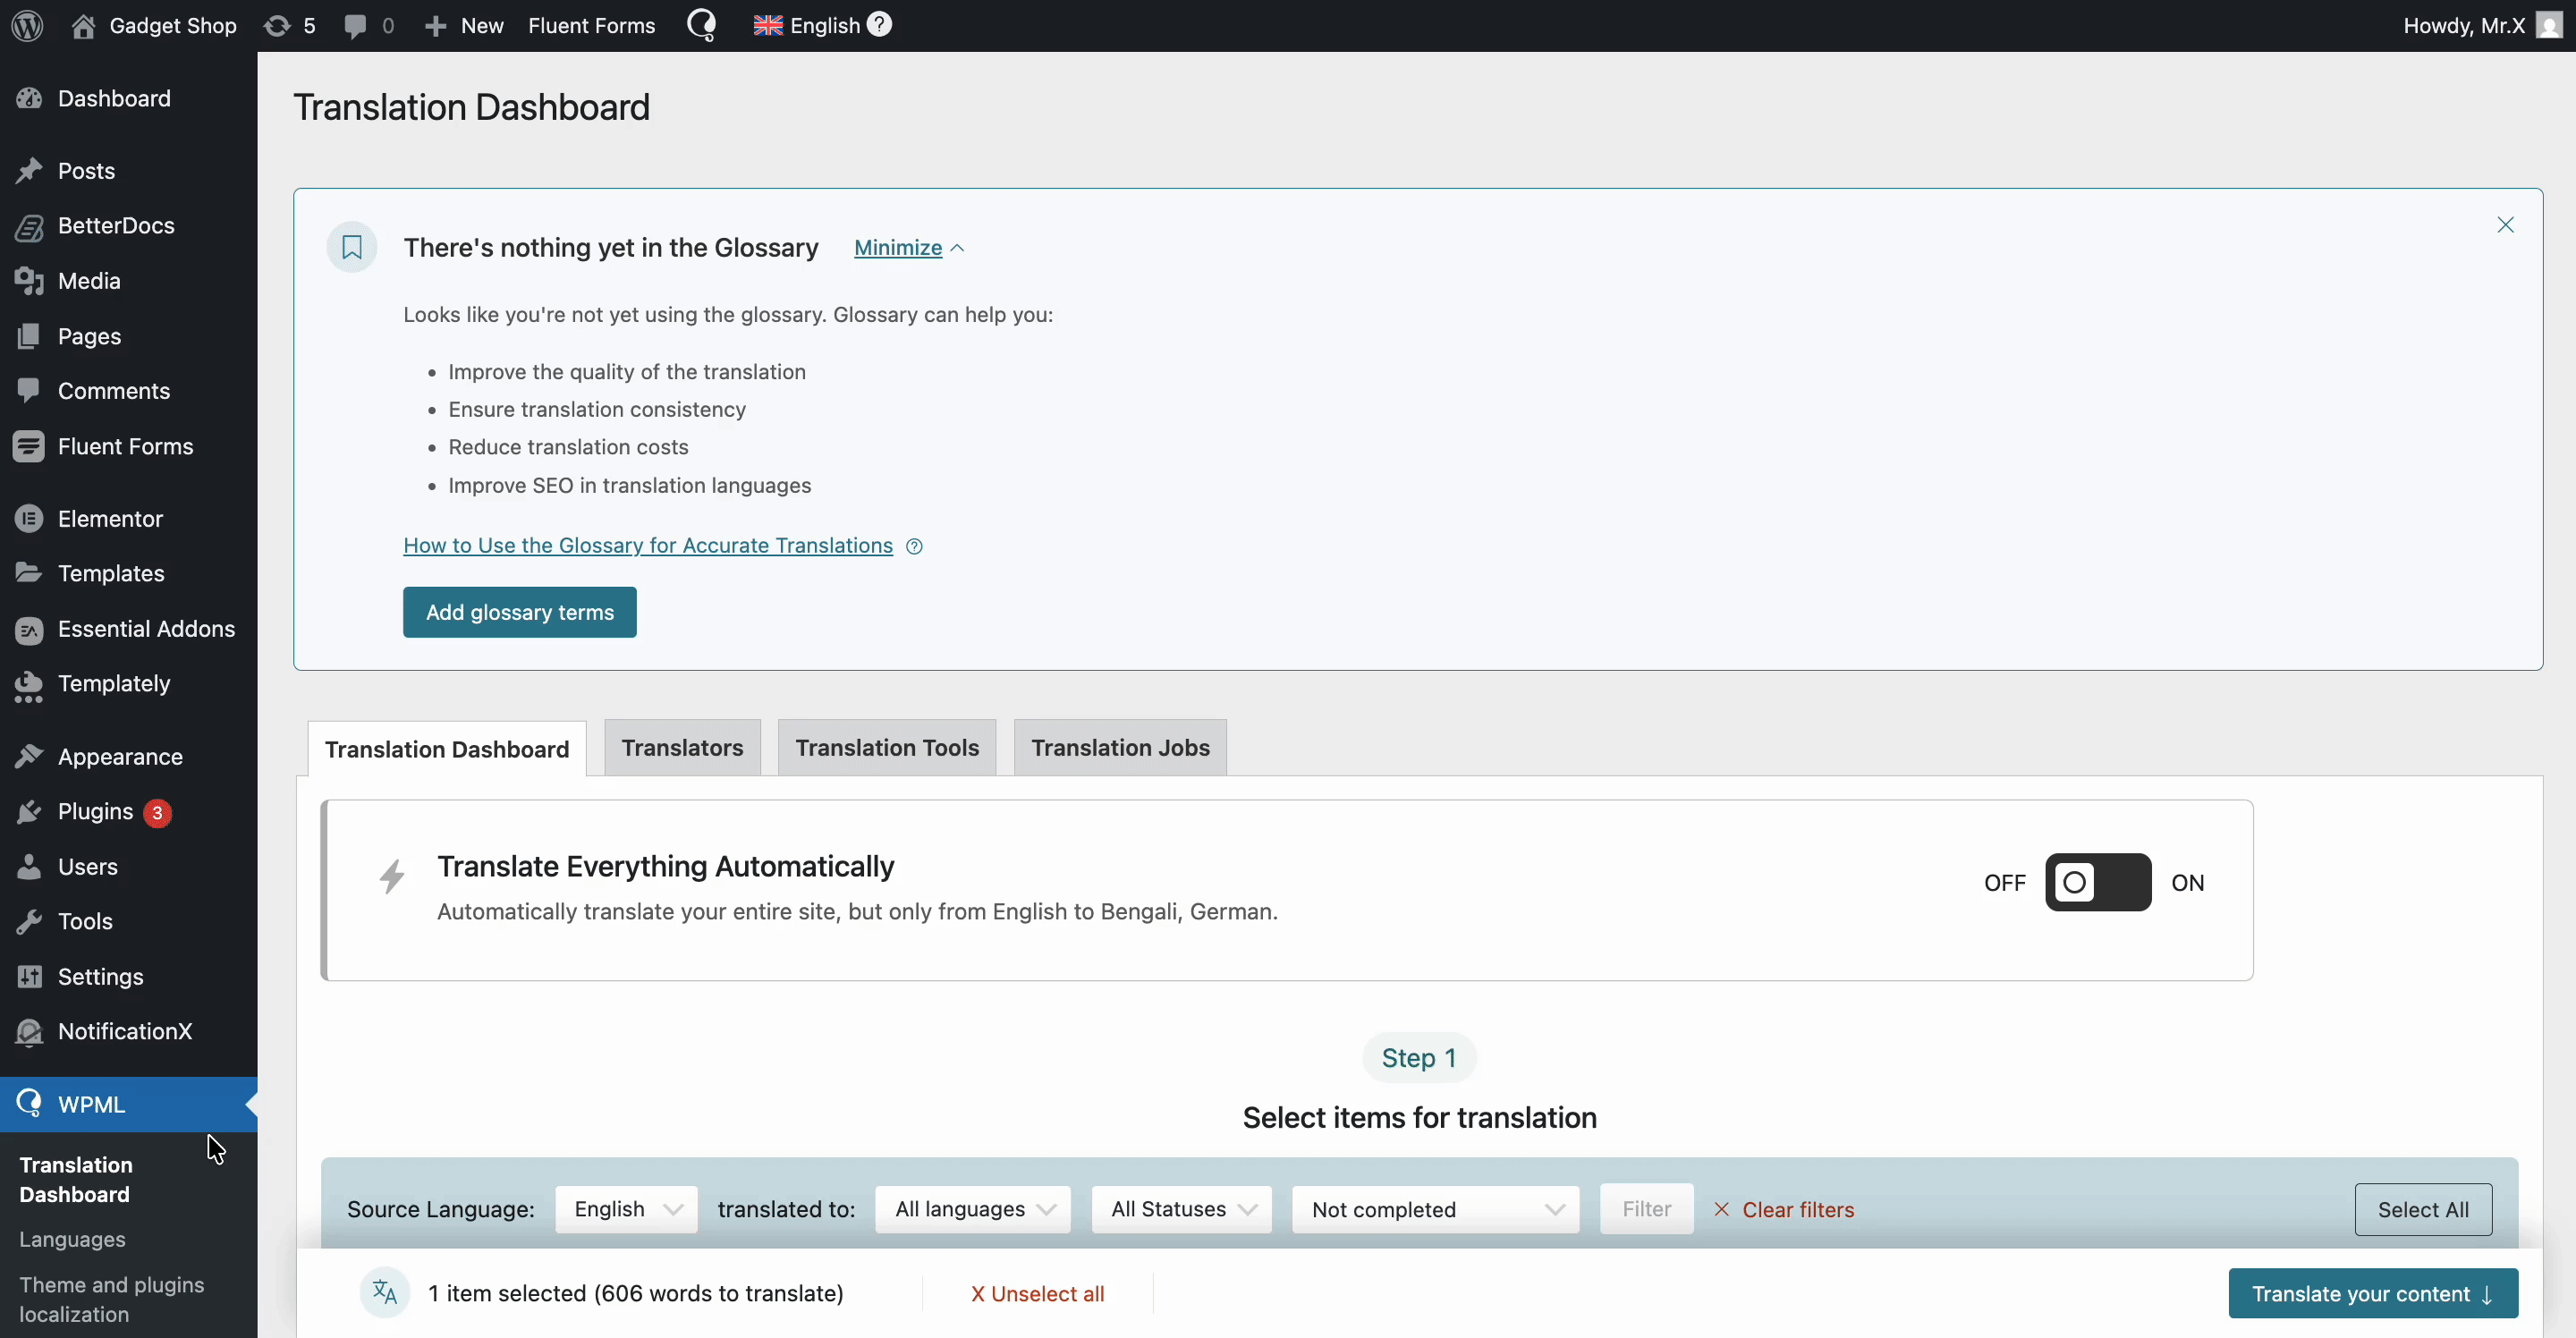The image size is (2576, 1338).
Task: Open Fluent Forms from the admin bar
Action: coord(591,25)
